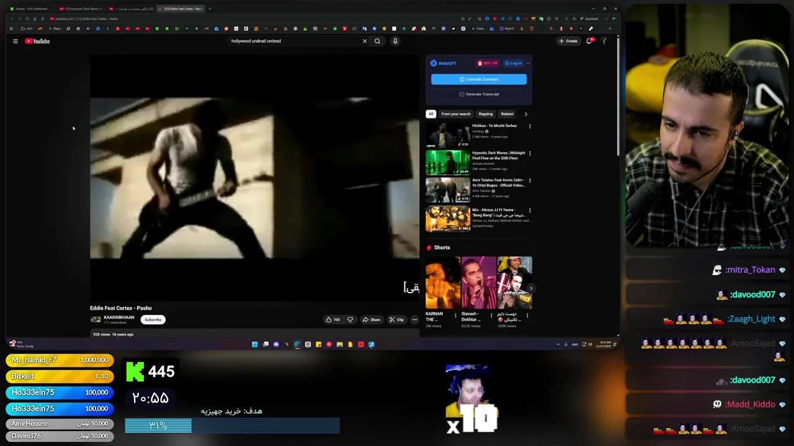
Task: Open the KAARIMKHAAN channel name link
Action: coord(119,317)
